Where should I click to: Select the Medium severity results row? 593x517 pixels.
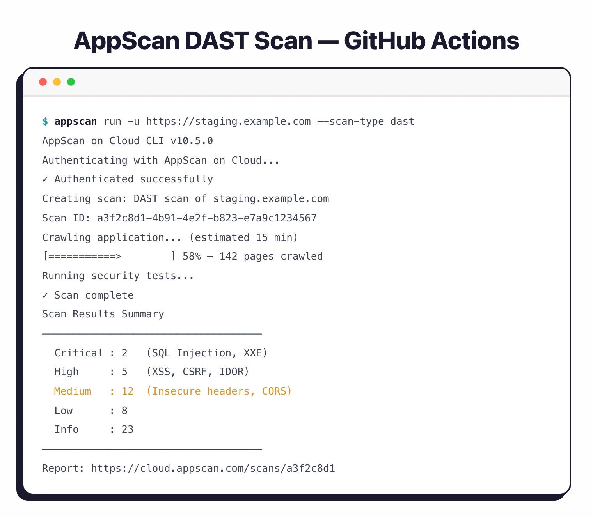click(172, 391)
